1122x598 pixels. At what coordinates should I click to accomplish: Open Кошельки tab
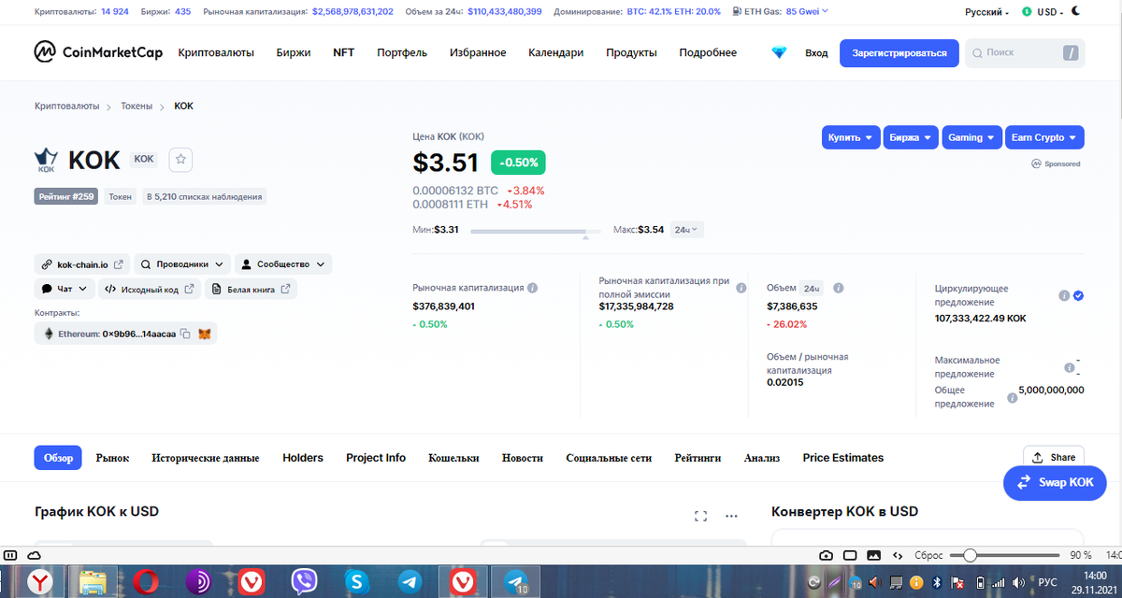pos(453,458)
